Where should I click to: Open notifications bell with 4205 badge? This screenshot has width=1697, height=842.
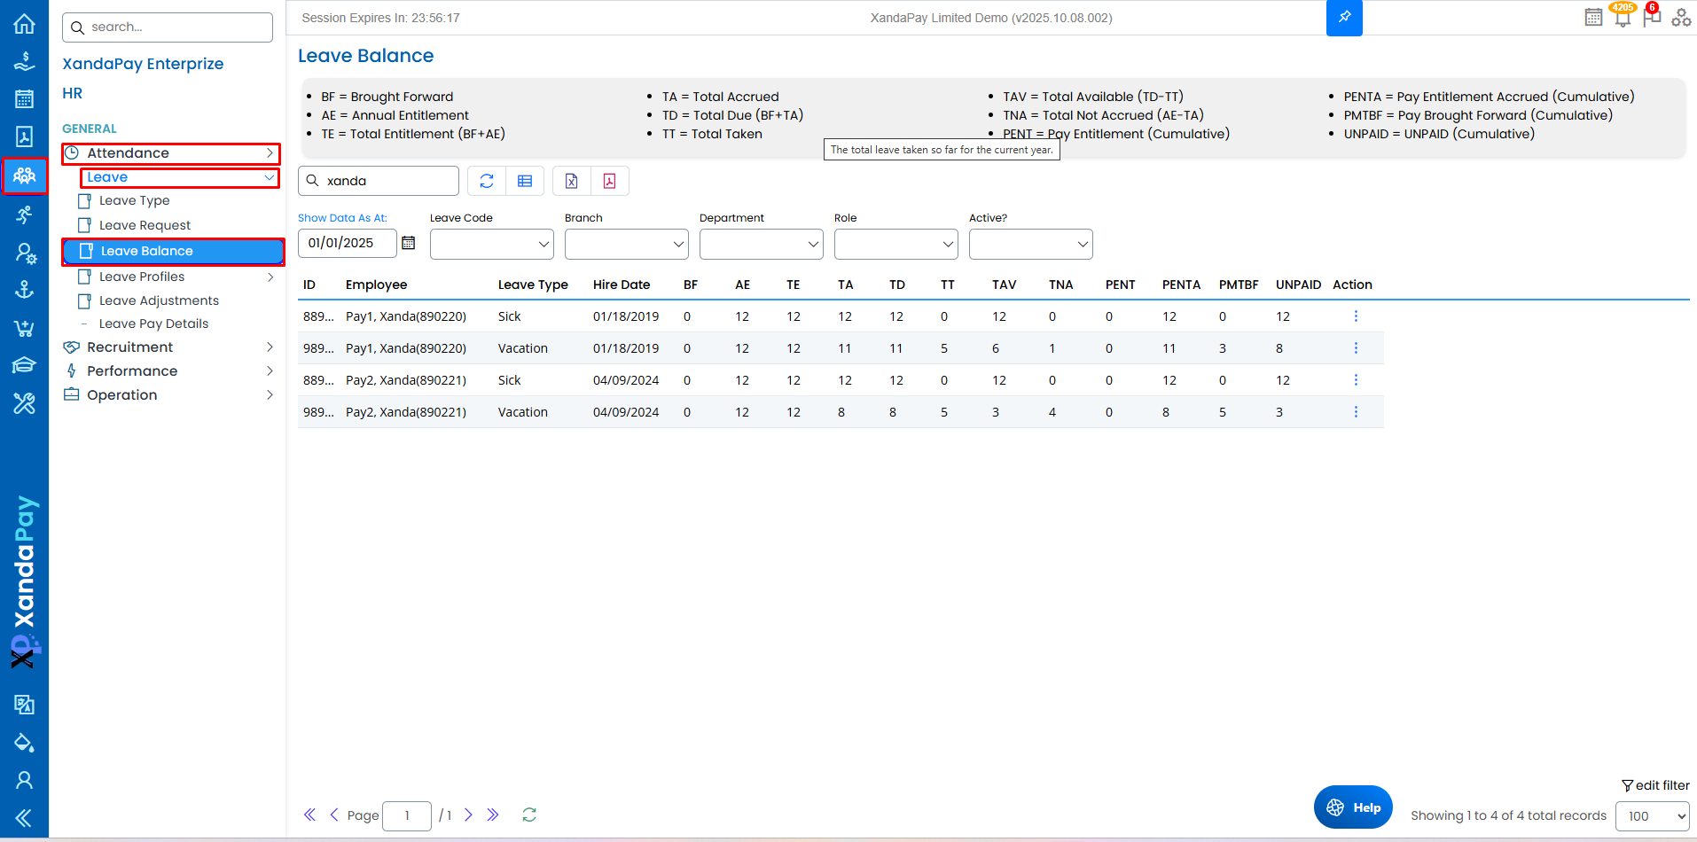coord(1623,18)
